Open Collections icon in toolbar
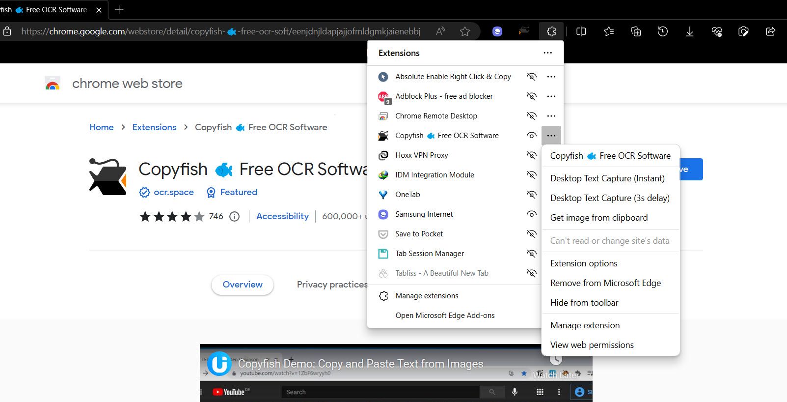 tap(636, 31)
